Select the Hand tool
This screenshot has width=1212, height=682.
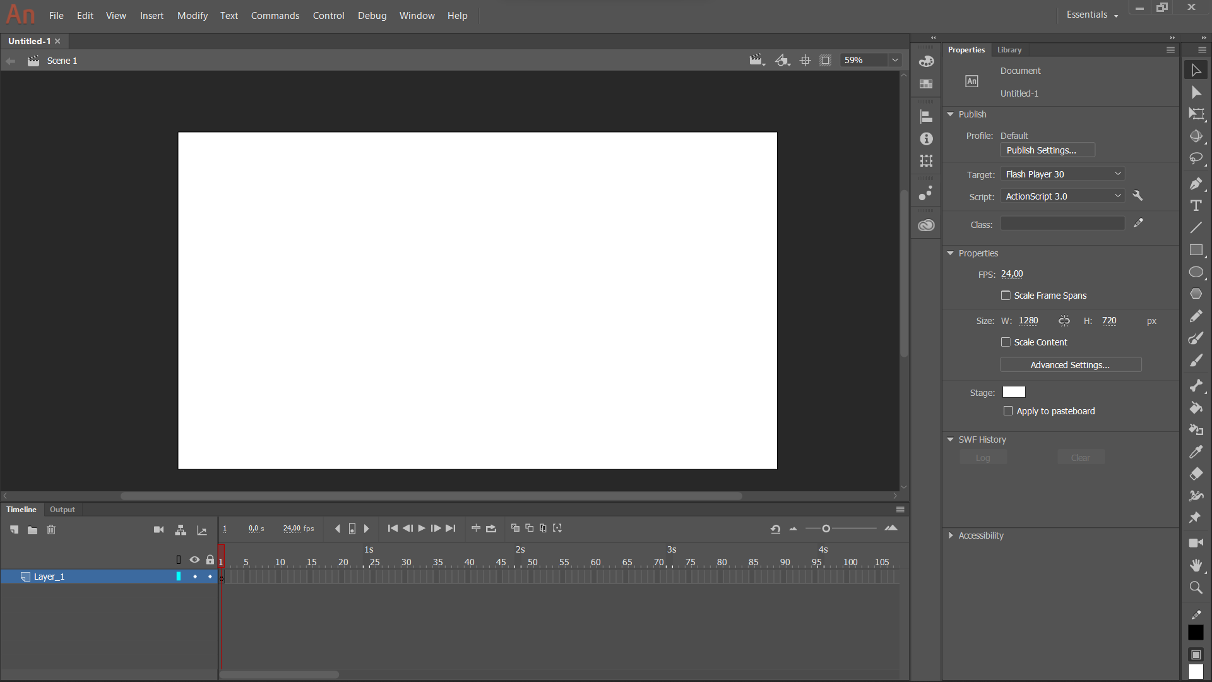[1196, 565]
